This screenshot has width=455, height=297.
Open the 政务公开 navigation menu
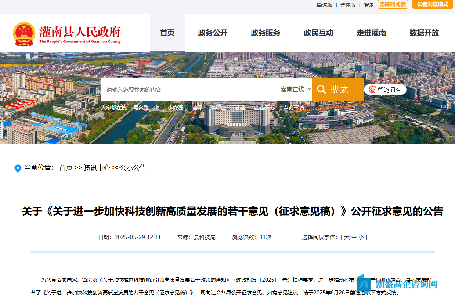[x=213, y=33]
